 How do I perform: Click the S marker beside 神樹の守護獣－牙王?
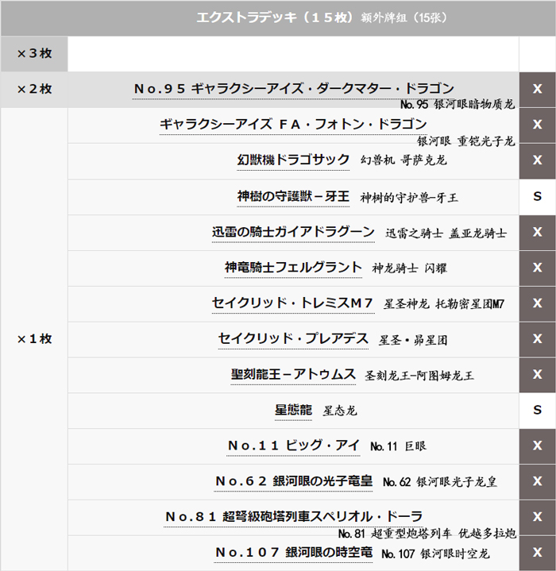(x=537, y=196)
